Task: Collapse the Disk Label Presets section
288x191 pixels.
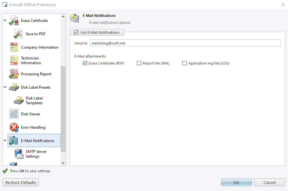Action: point(4,87)
